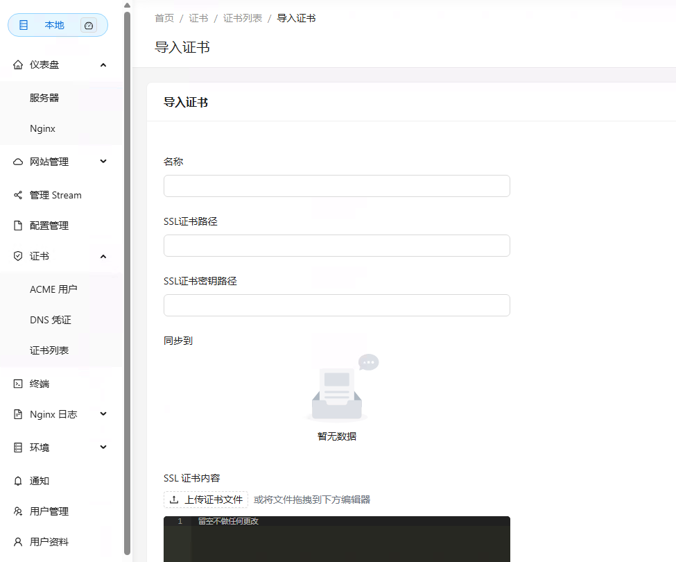Collapse the 仪表盘 section chevron

tap(103, 65)
